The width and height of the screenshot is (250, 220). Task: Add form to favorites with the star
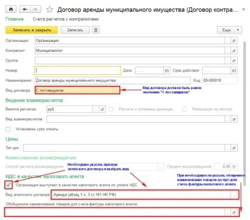point(50,9)
